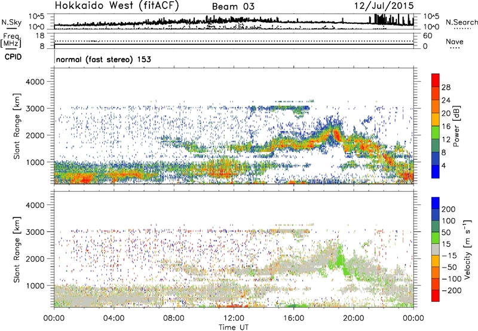Click the text 'normal (fast stereo) 153'
Screen dimensions: 478x331
click(x=103, y=59)
